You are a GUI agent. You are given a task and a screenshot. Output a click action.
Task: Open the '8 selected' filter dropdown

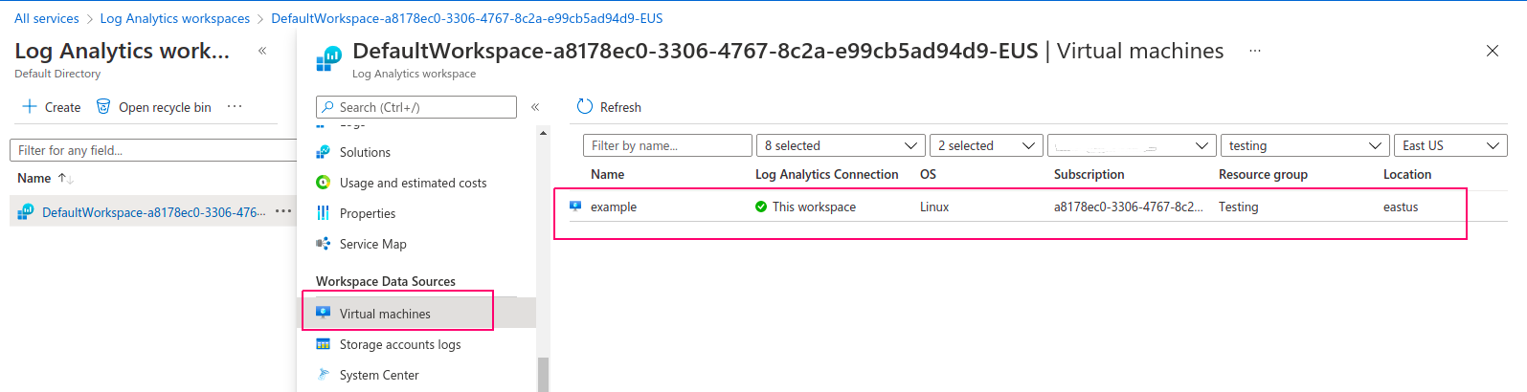pos(841,145)
